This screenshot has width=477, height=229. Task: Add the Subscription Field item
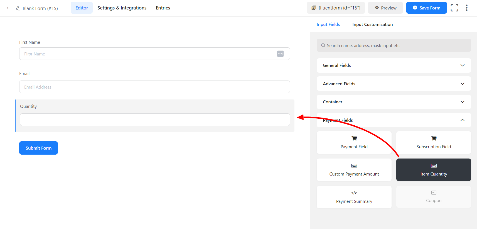[433, 142]
